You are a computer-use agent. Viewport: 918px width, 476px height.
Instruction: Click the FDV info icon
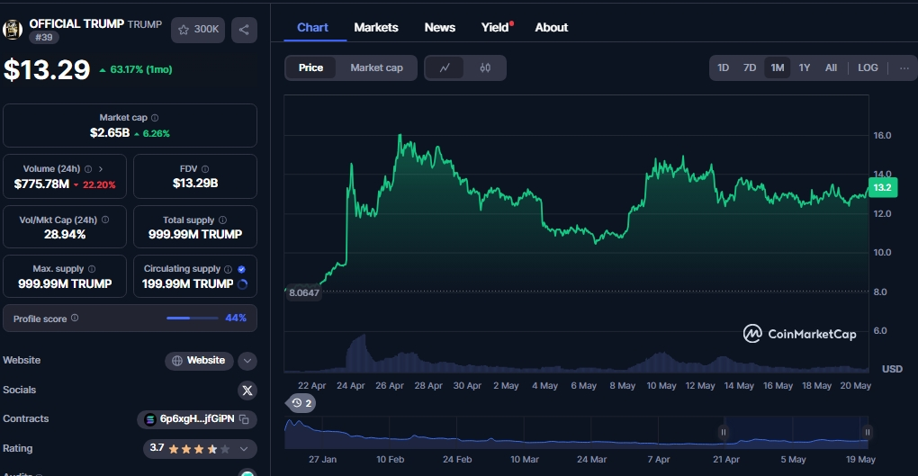point(205,169)
